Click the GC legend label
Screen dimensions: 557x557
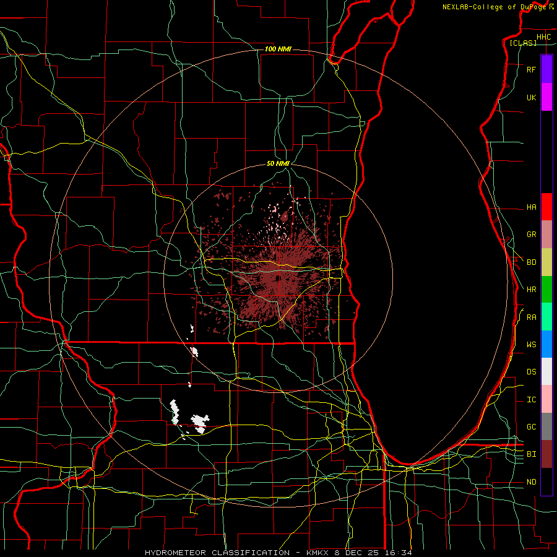coord(531,427)
